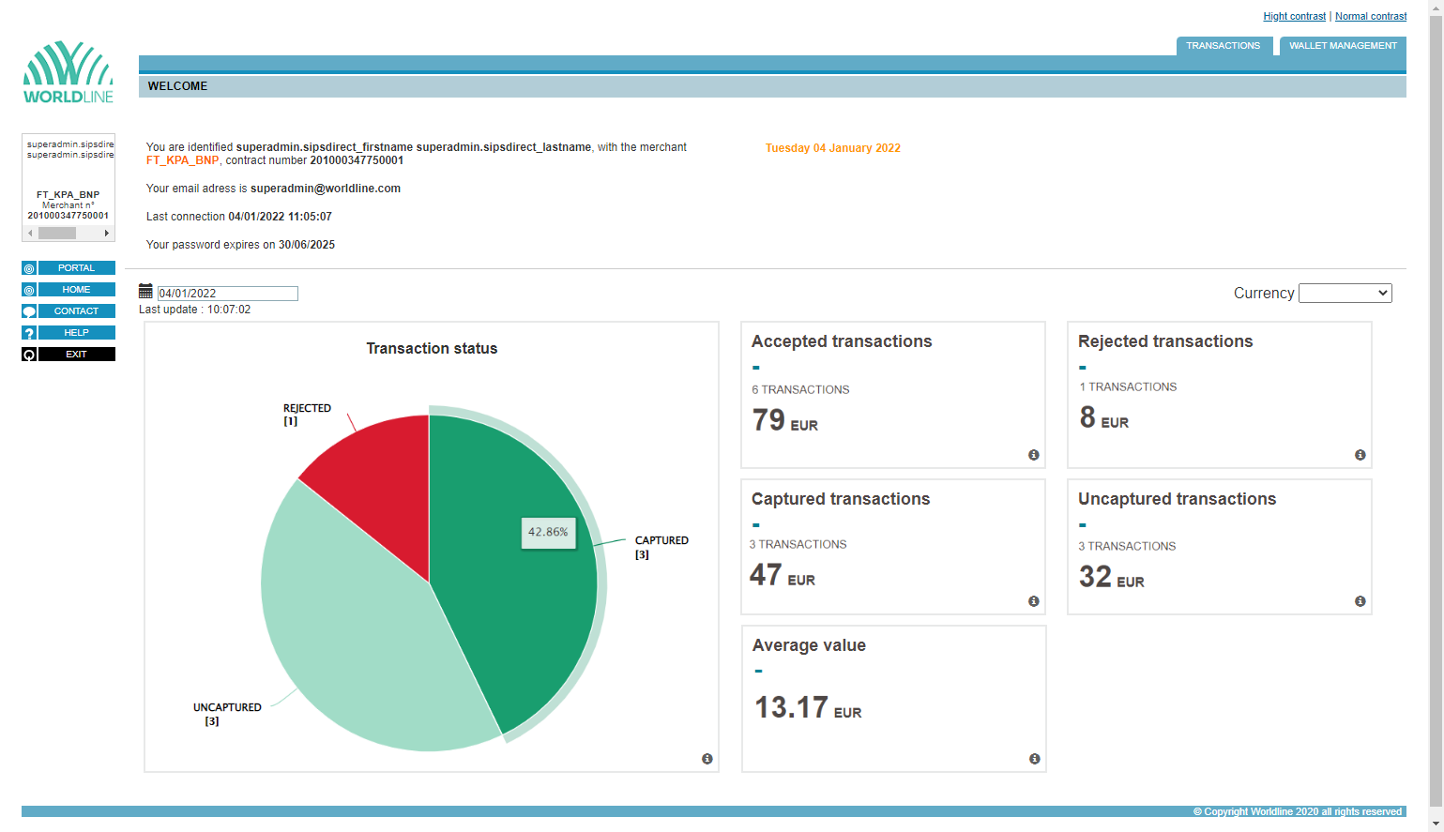This screenshot has width=1444, height=832.
Task: Click the 32 EUR uncaptured amount
Action: [x=1112, y=577]
